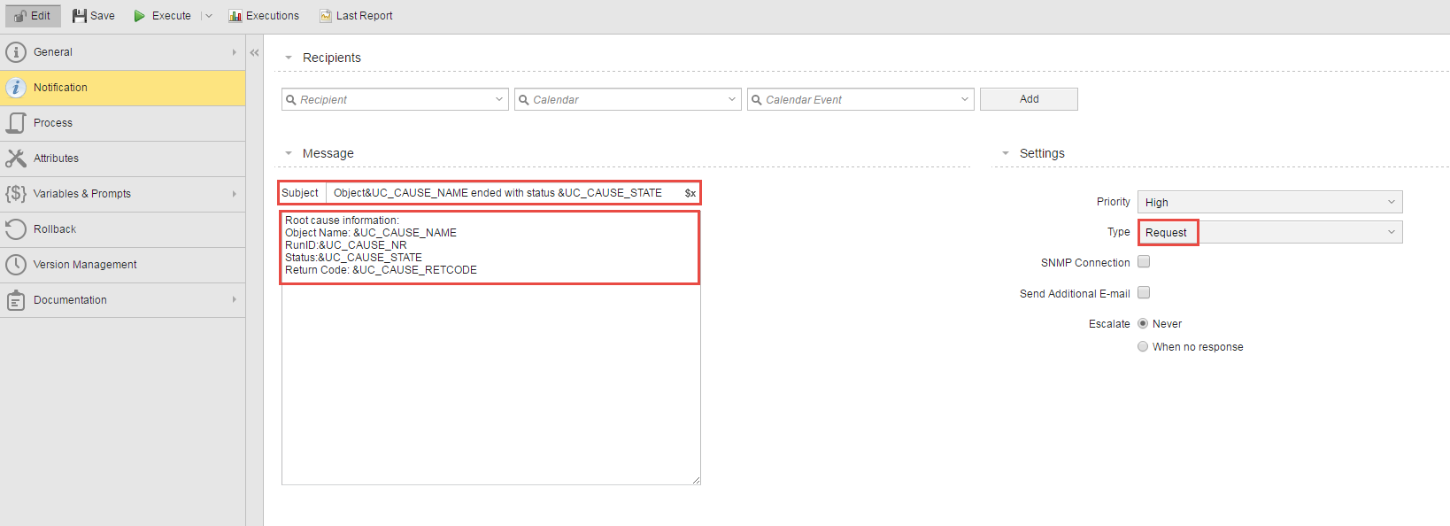The height and width of the screenshot is (526, 1450).
Task: Click the Edit button in toolbar
Action: click(x=33, y=16)
